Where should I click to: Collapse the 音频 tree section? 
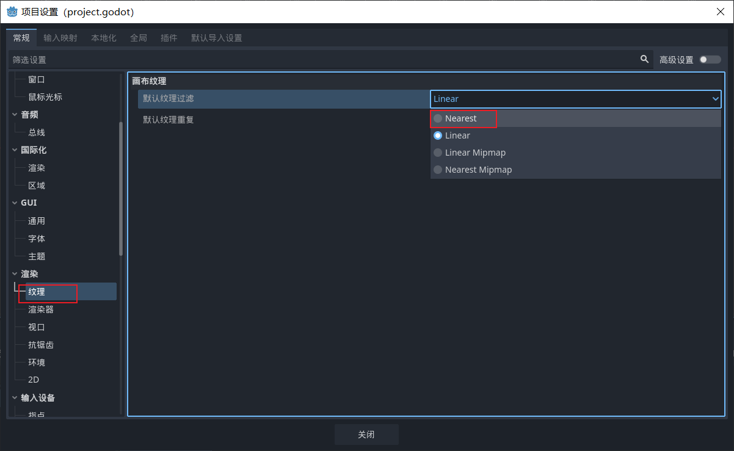point(15,115)
